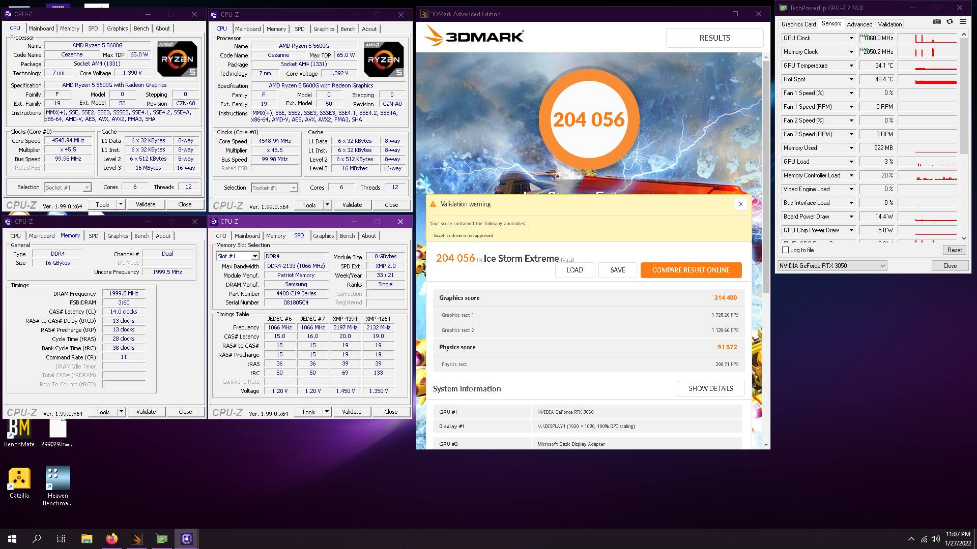The image size is (977, 549).
Task: Click the SAVE button in 3DMark
Action: (x=618, y=270)
